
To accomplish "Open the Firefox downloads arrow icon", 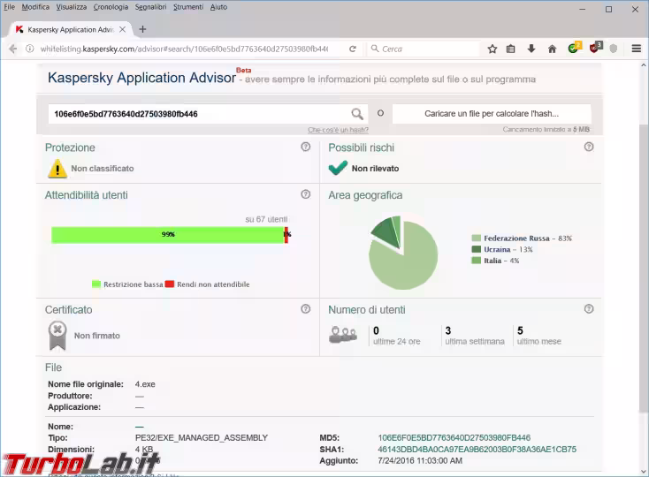I will (x=531, y=49).
